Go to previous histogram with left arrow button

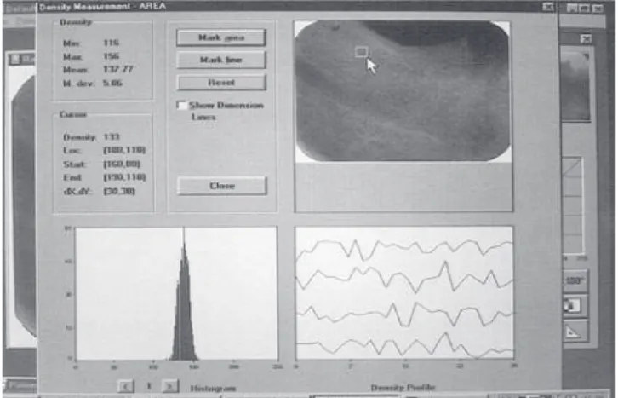[126, 386]
